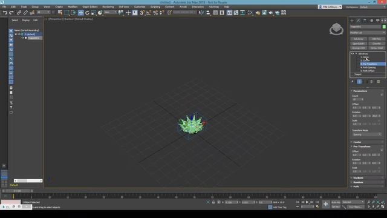Open the Modifier List dropdown
387x218 pixels.
pyautogui.click(x=368, y=33)
